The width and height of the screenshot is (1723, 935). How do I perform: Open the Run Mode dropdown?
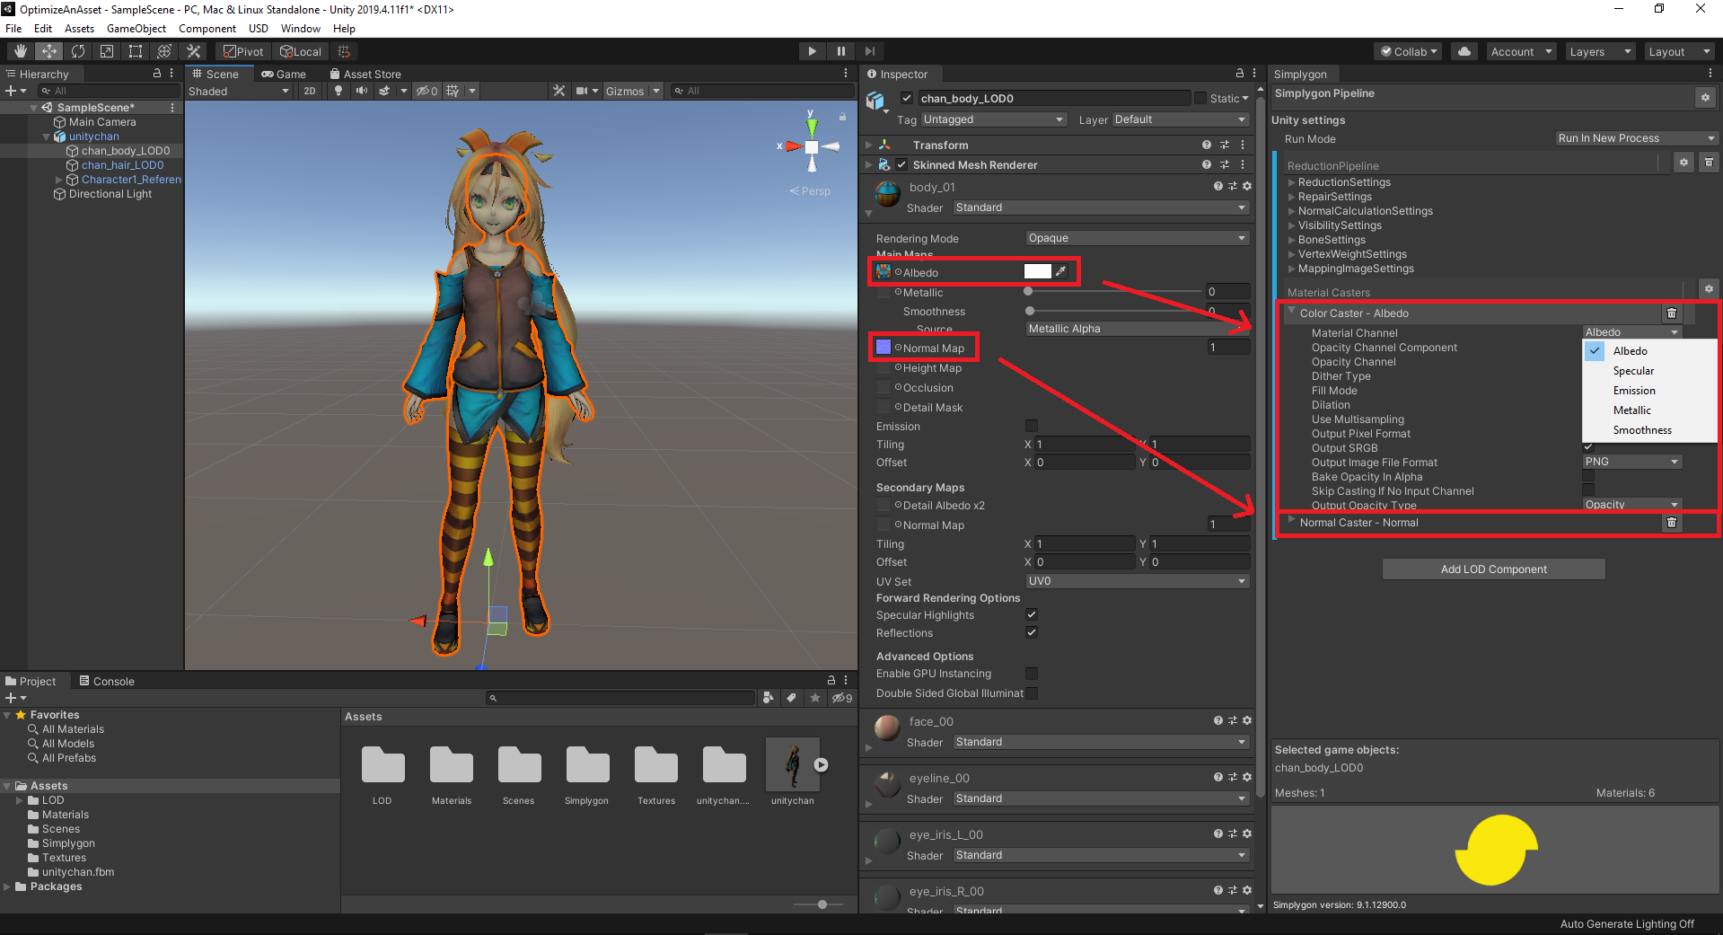(1636, 138)
